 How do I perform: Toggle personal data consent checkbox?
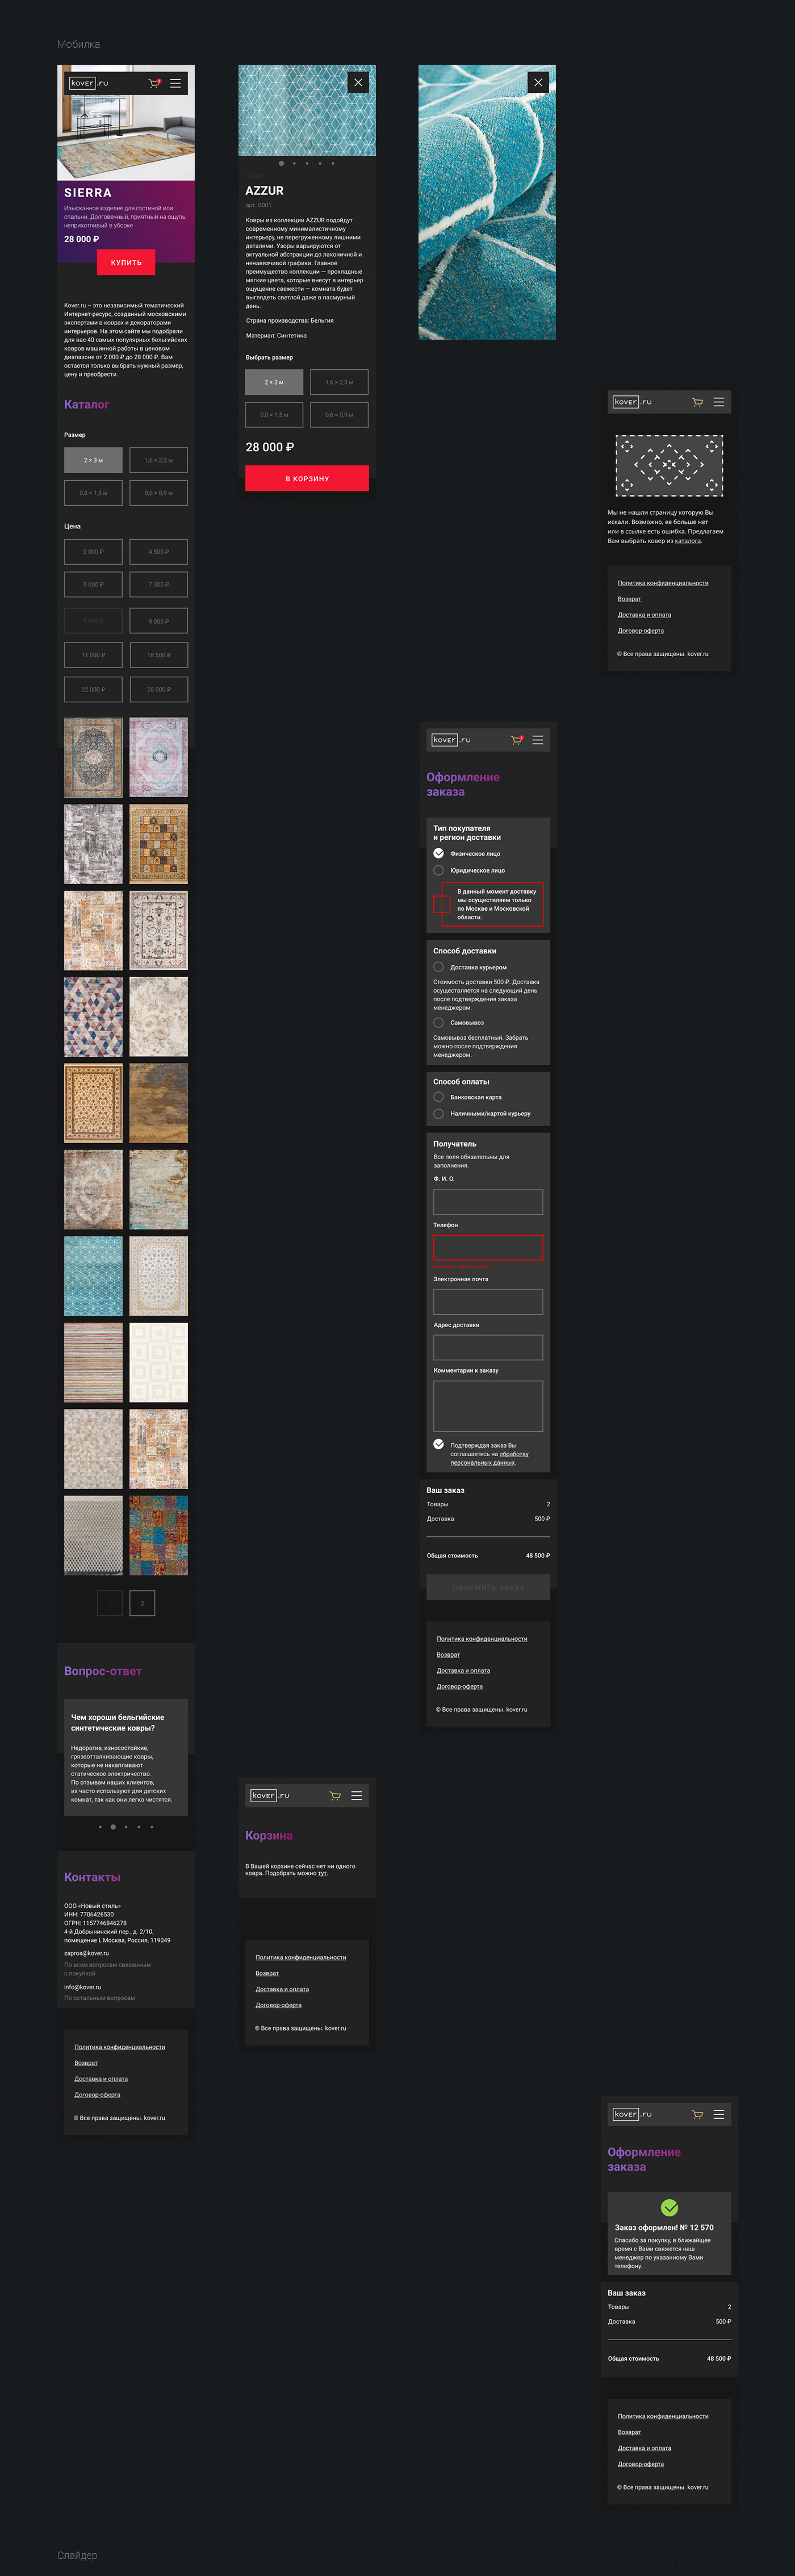click(x=438, y=1444)
